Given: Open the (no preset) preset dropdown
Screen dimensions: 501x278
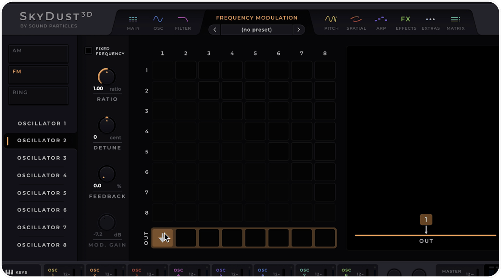Looking at the screenshot, I should pos(256,30).
